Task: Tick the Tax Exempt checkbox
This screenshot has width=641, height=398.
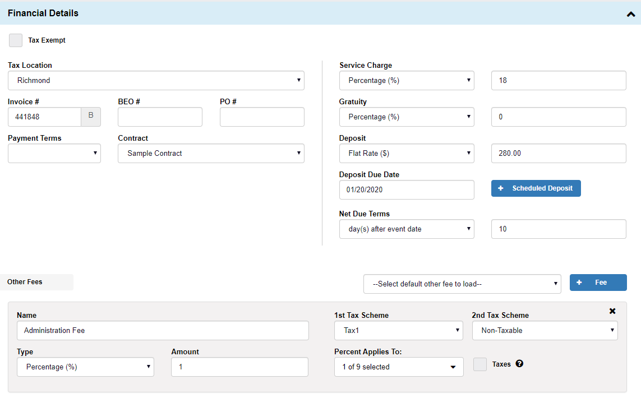Action: pos(16,40)
